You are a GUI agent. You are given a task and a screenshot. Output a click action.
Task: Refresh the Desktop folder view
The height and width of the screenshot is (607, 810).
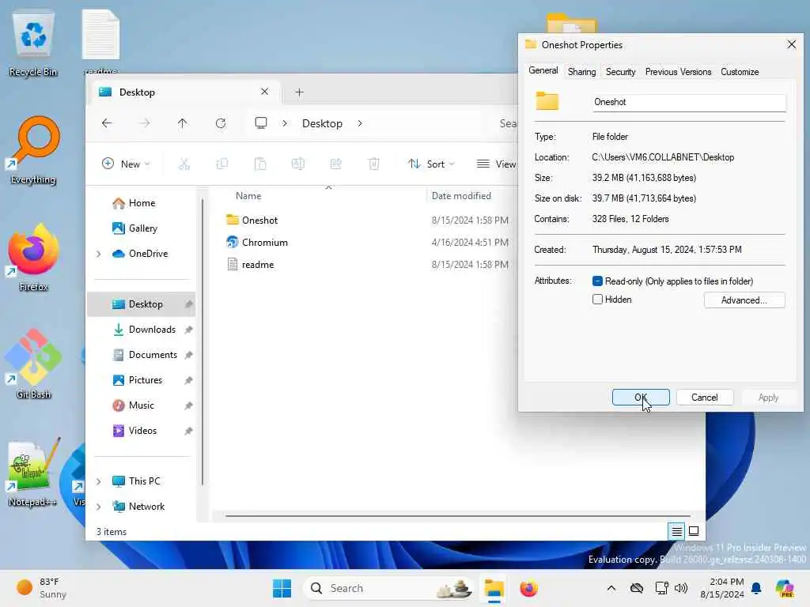pyautogui.click(x=221, y=123)
